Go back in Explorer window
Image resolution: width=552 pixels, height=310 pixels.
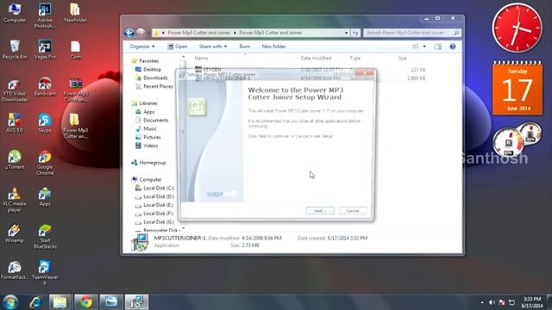pyautogui.click(x=129, y=33)
